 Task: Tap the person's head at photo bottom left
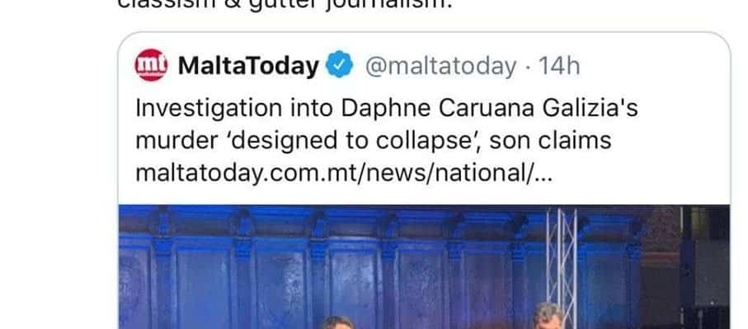click(x=336, y=322)
